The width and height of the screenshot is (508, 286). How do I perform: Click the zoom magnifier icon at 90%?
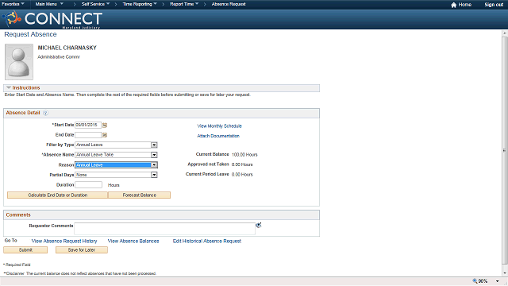475,281
